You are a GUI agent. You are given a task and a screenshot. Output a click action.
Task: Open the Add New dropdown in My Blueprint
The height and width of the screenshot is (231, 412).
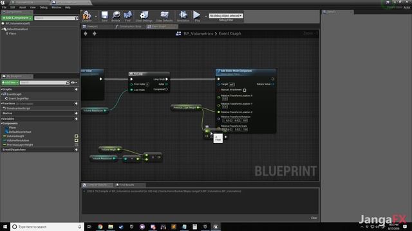pos(10,83)
